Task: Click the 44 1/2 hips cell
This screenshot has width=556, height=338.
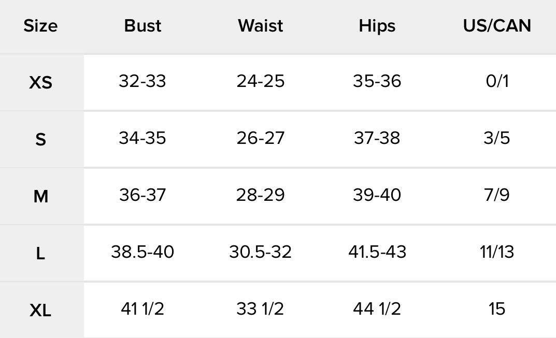Action: coord(377,308)
